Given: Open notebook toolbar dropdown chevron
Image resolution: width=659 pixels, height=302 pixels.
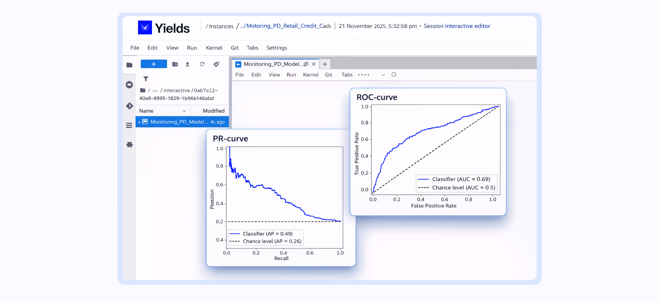Looking at the screenshot, I should point(383,75).
